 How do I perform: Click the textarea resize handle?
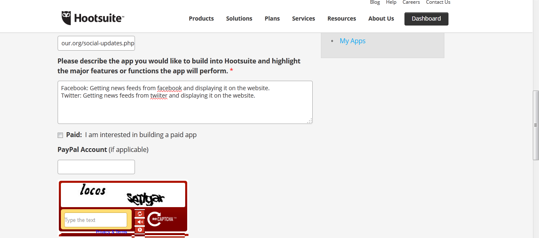(x=309, y=121)
